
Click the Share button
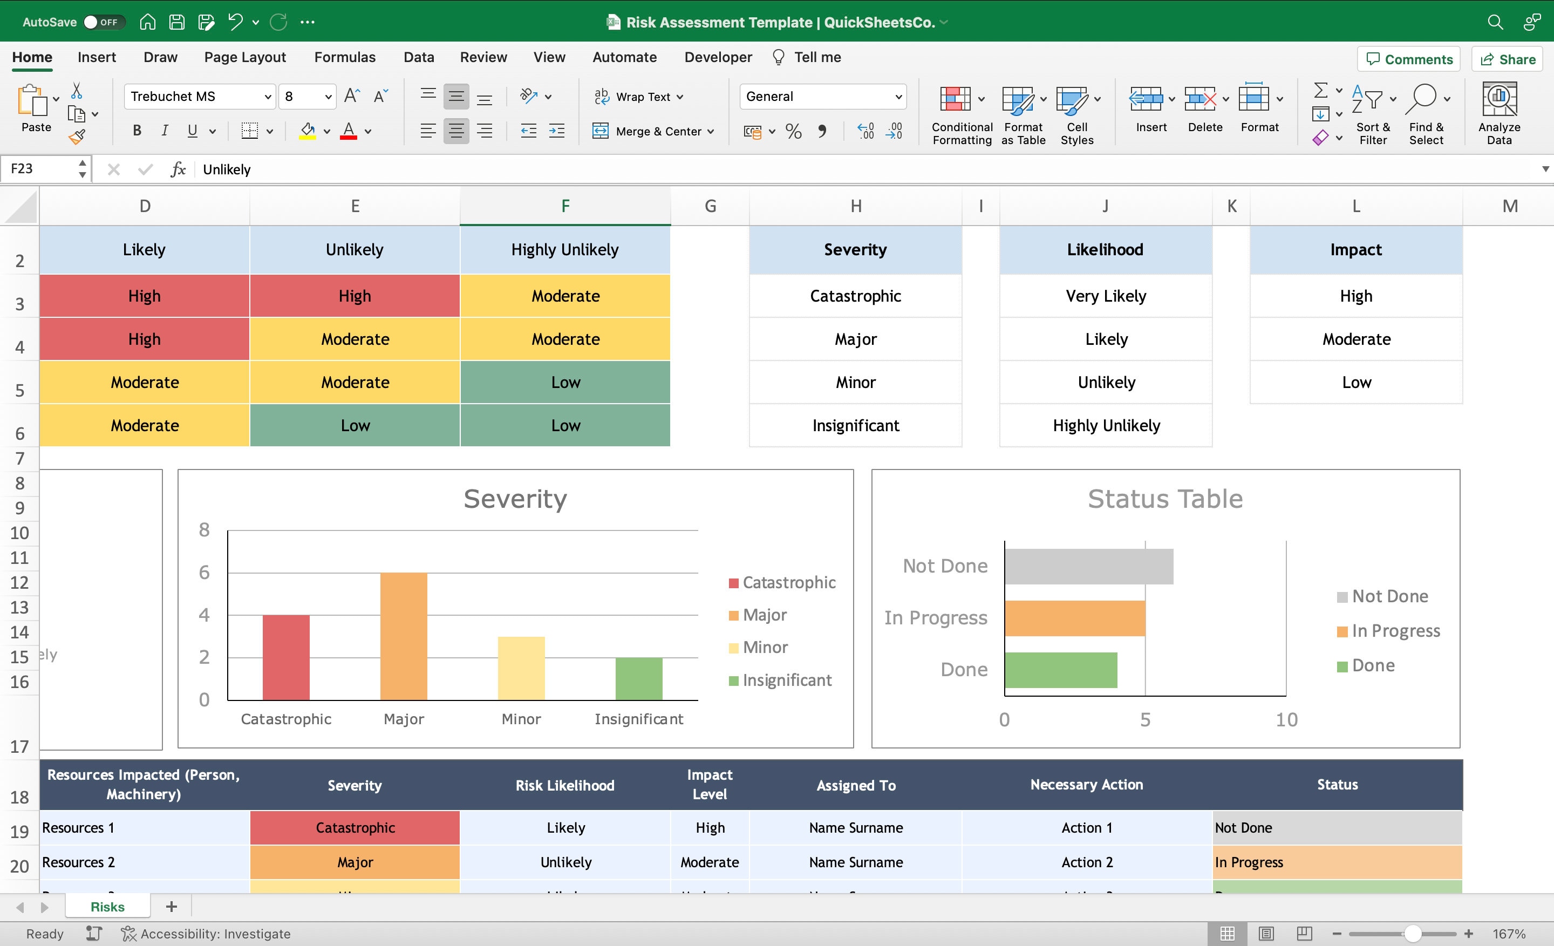[1508, 59]
